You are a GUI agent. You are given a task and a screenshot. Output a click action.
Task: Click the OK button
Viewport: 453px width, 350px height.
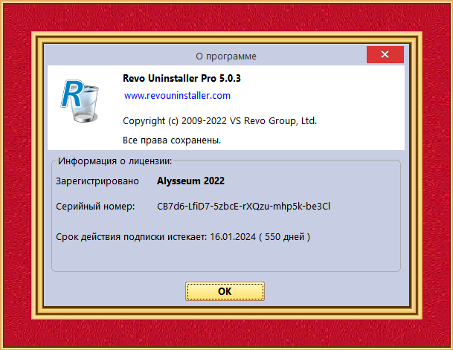coord(225,291)
